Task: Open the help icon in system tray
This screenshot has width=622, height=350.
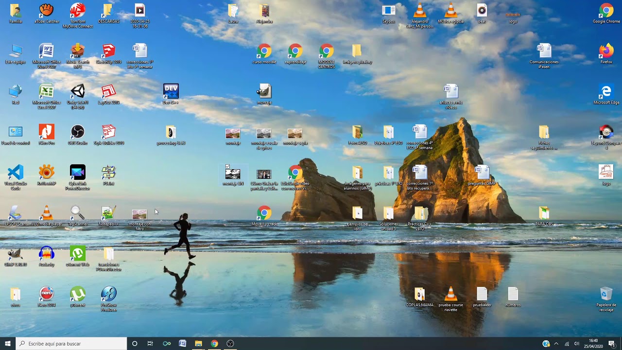Action: click(546, 344)
